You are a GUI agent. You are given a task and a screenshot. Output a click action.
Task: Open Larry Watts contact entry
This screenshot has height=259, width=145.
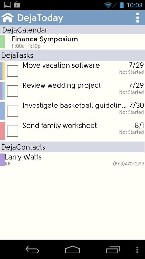[x=72, y=160]
